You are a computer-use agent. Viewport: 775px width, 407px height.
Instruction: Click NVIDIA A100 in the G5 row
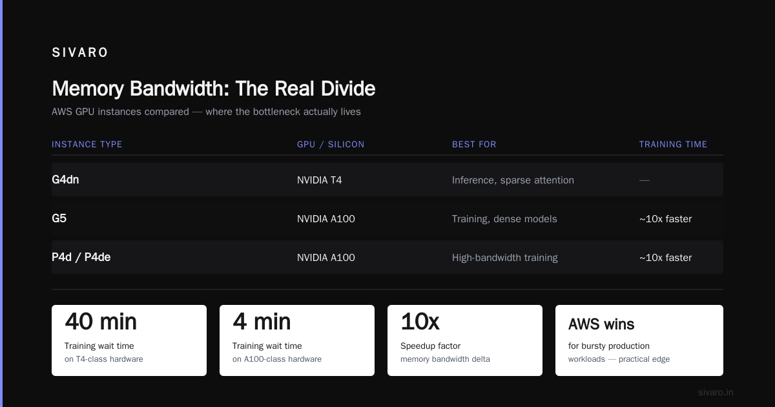(x=325, y=219)
